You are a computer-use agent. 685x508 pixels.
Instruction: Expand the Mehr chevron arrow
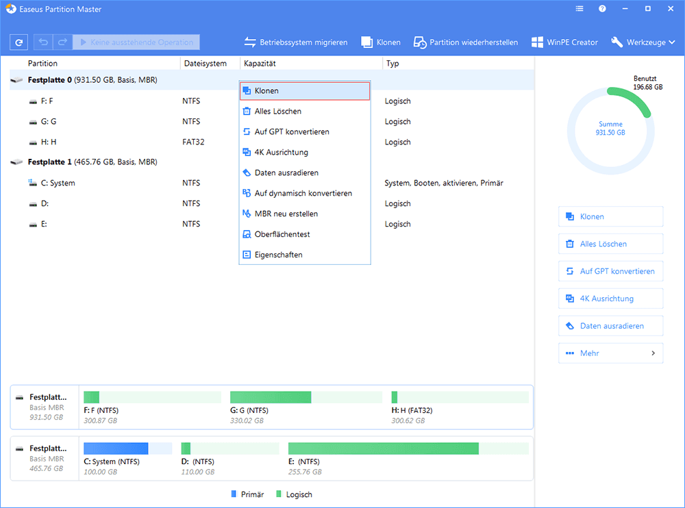pos(653,353)
